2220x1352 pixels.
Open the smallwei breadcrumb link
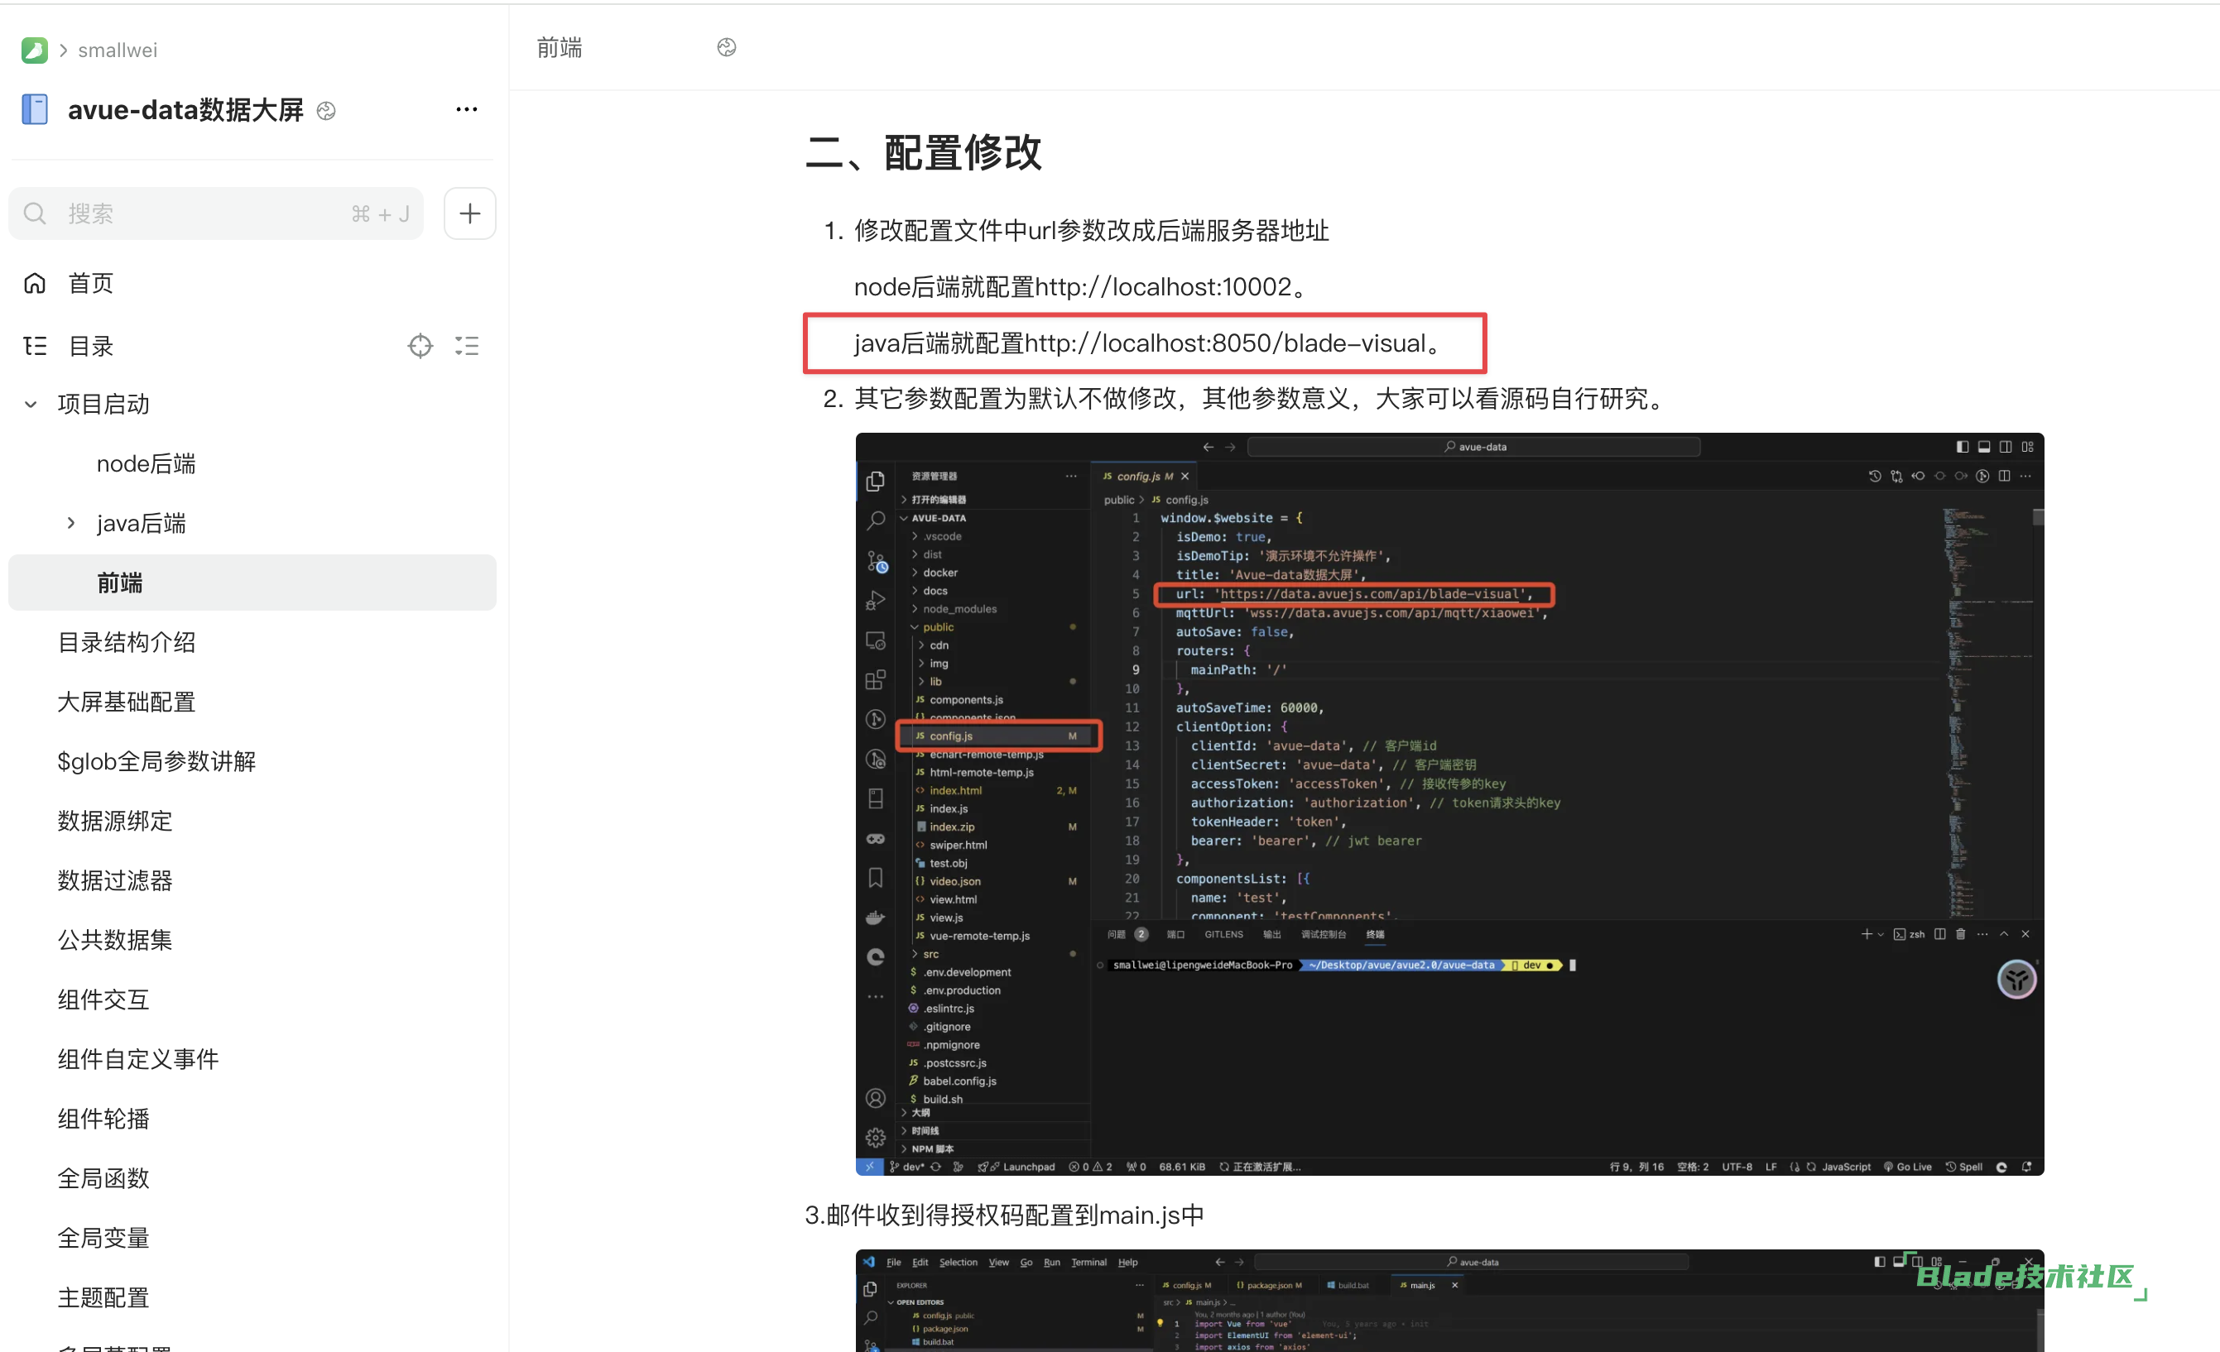[x=118, y=50]
